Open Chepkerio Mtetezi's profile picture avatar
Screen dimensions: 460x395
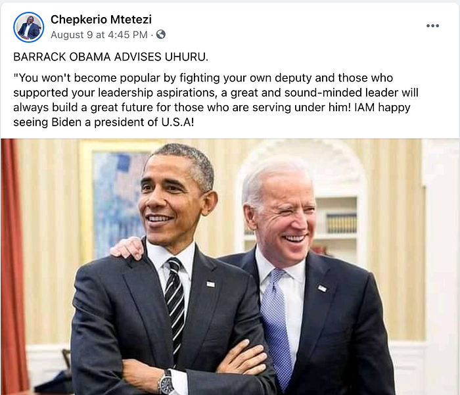pyautogui.click(x=28, y=28)
